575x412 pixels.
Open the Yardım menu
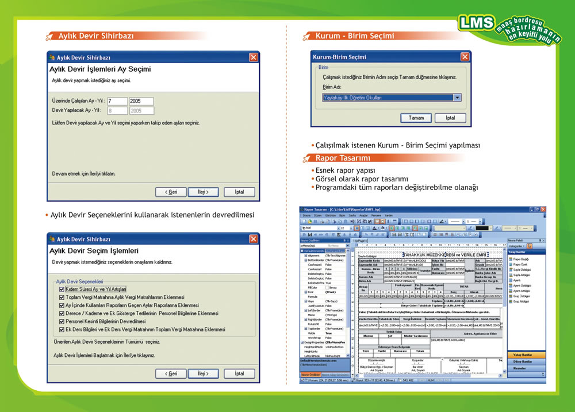click(x=389, y=216)
